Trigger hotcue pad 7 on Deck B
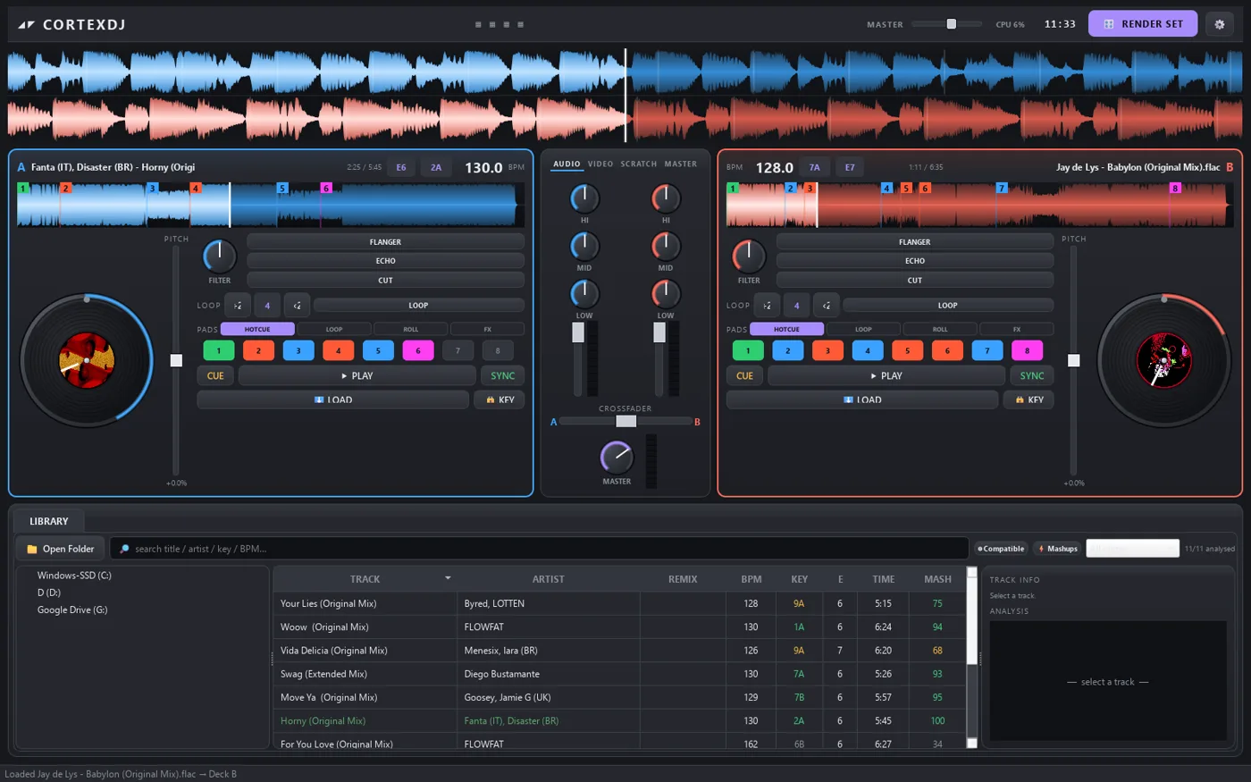 coord(987,350)
